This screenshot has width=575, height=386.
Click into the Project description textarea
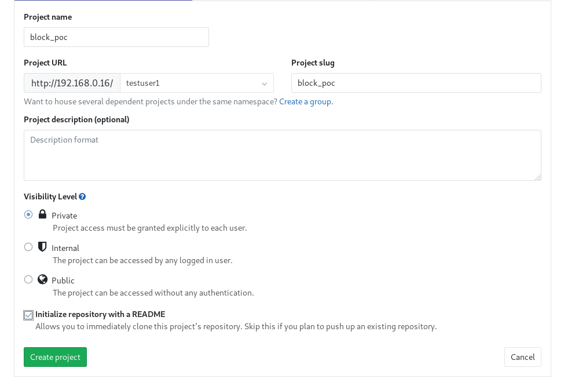point(283,155)
